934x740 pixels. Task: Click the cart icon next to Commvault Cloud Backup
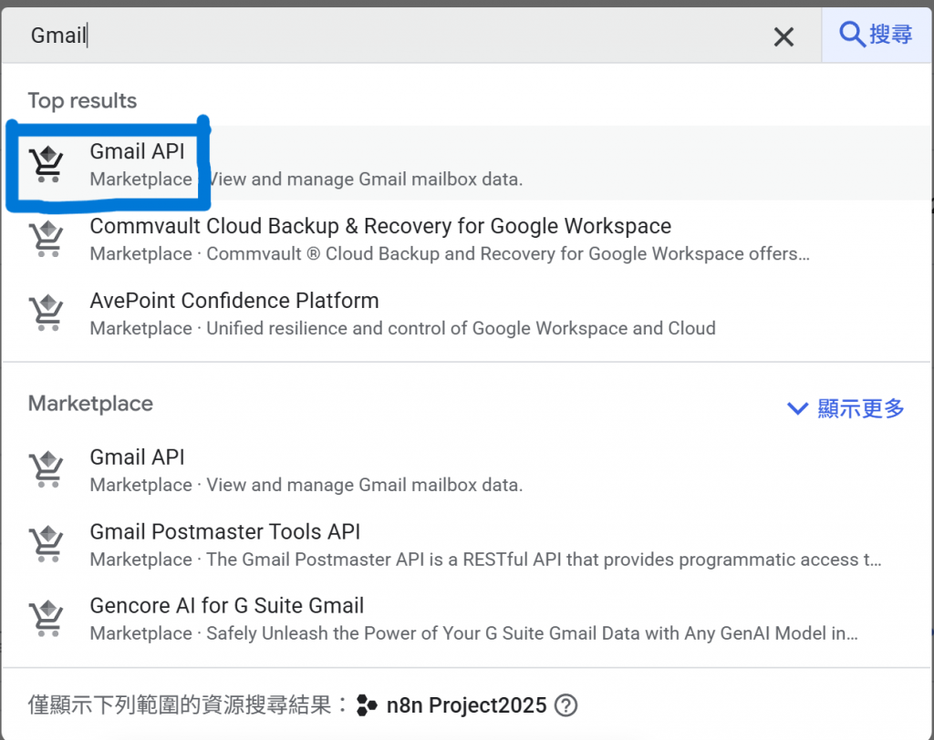click(x=46, y=238)
